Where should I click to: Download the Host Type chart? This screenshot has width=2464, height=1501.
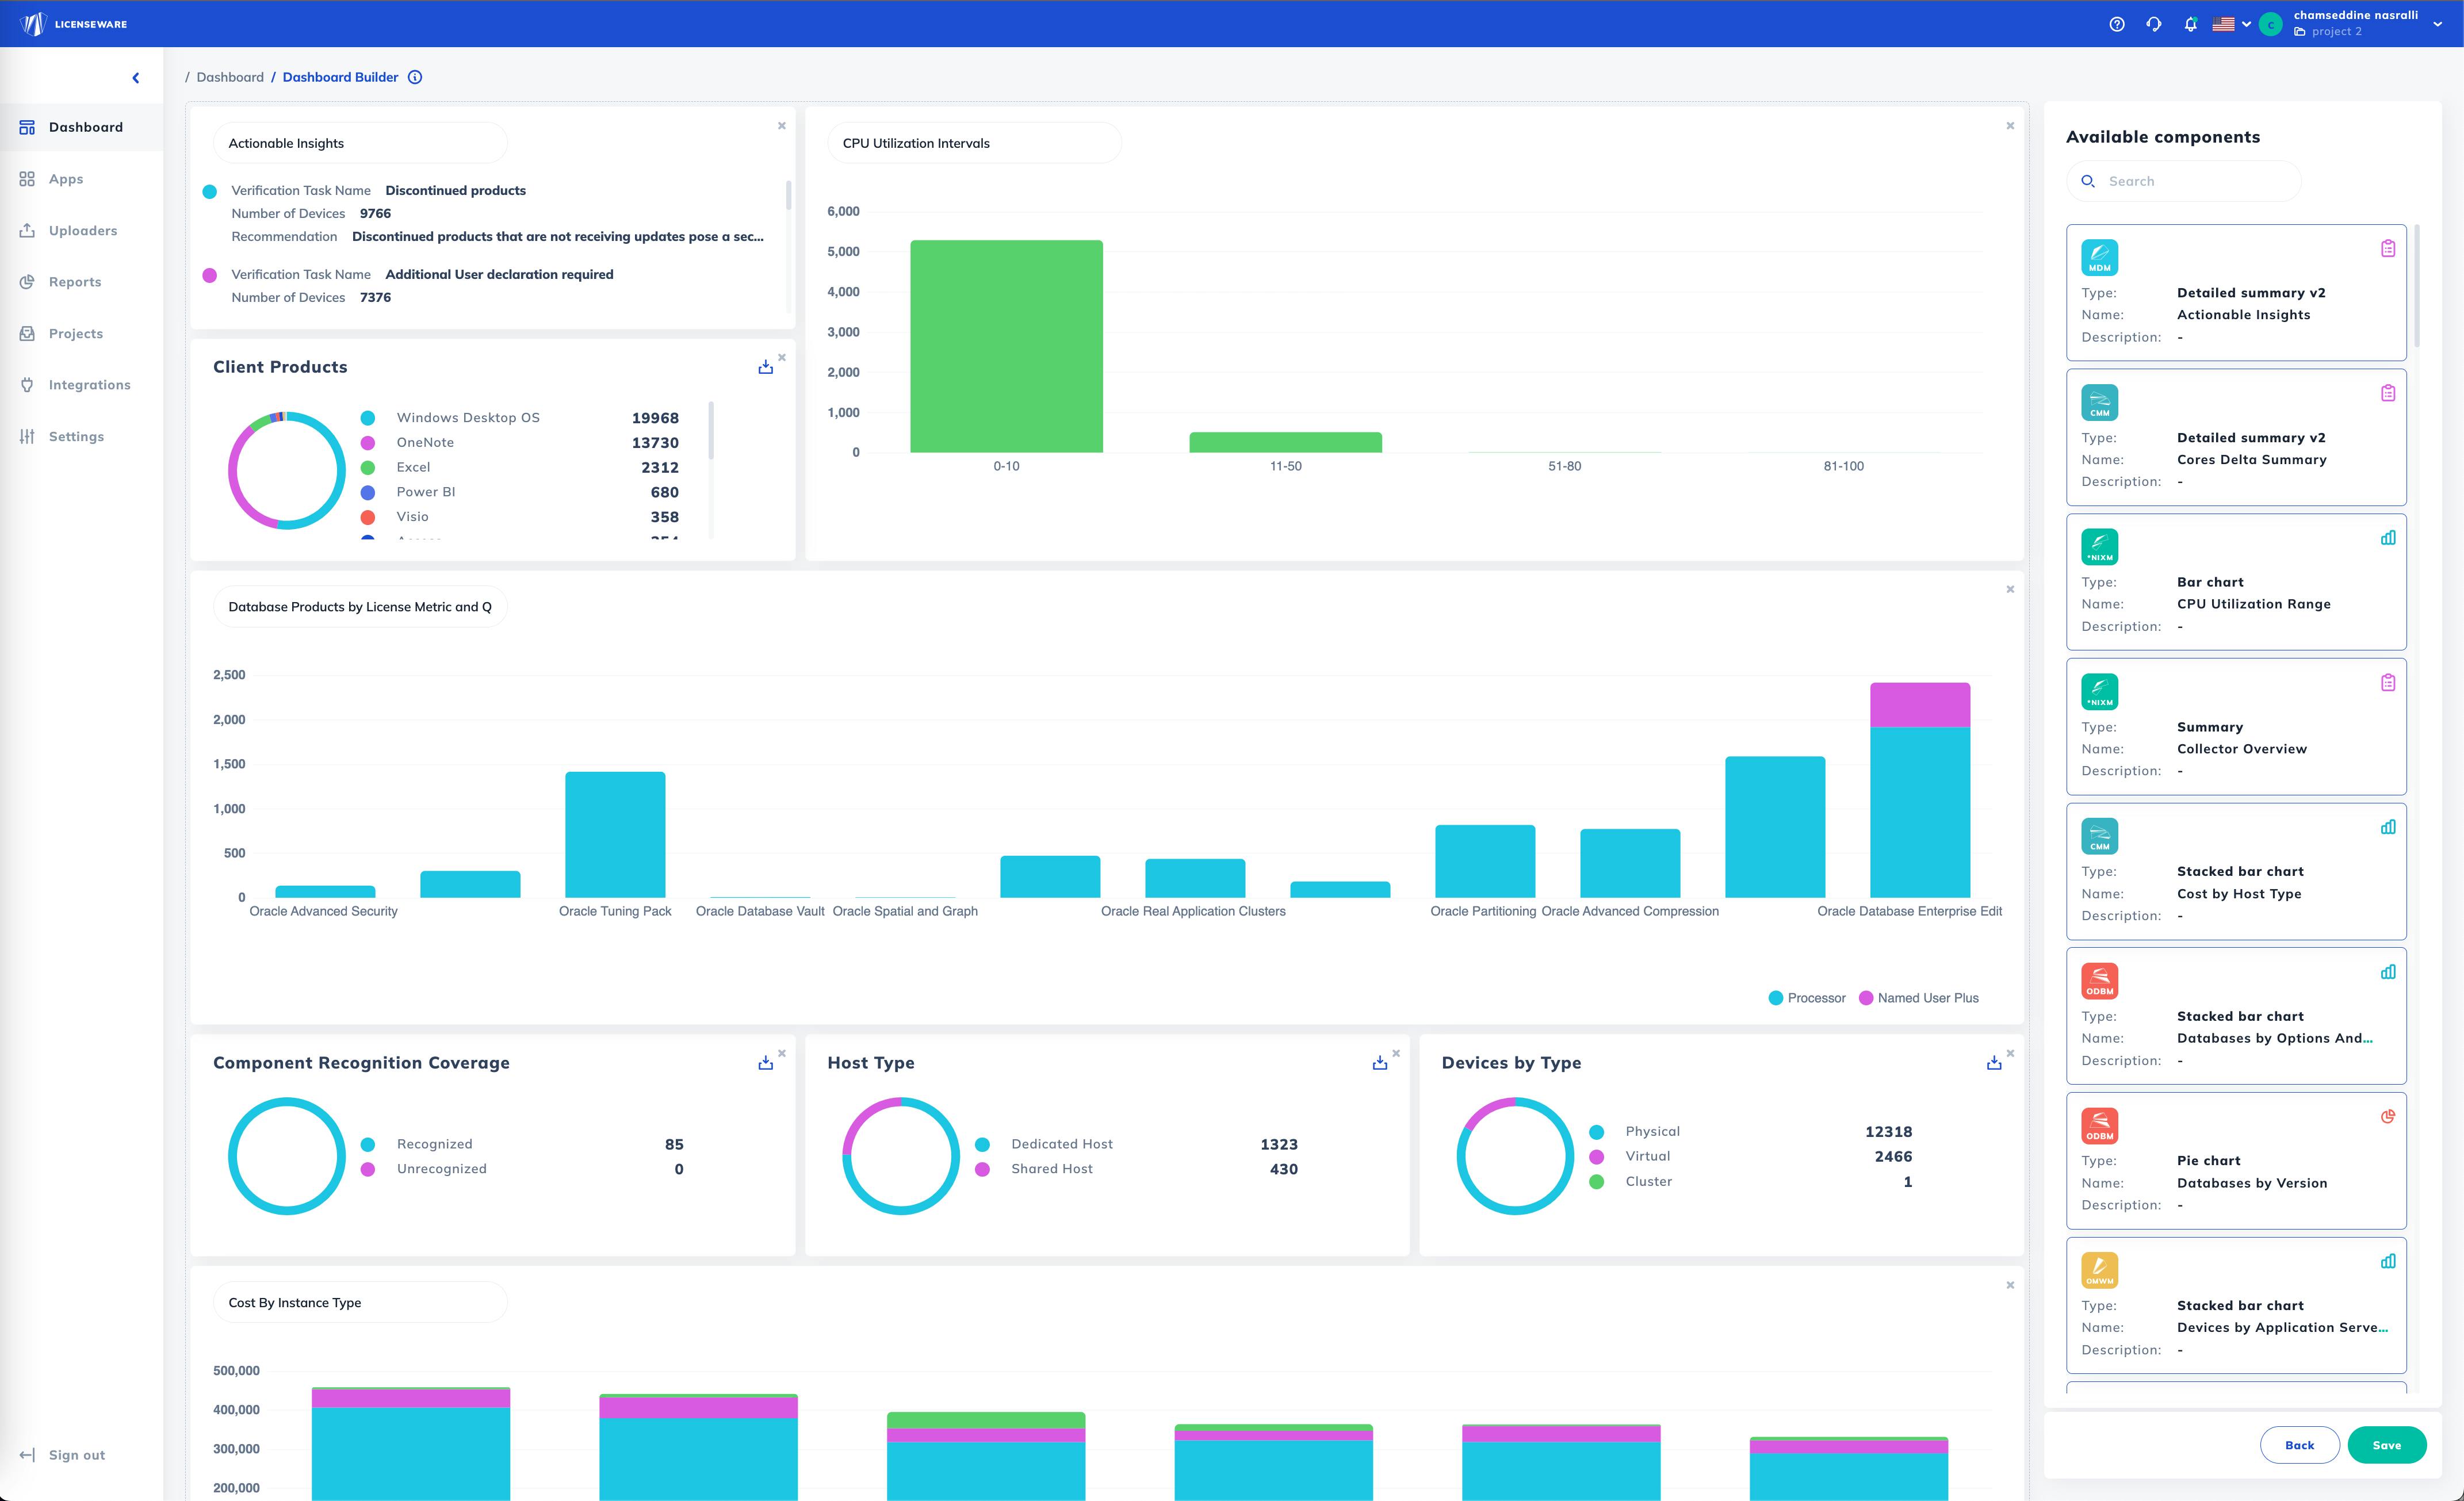[x=1380, y=1063]
